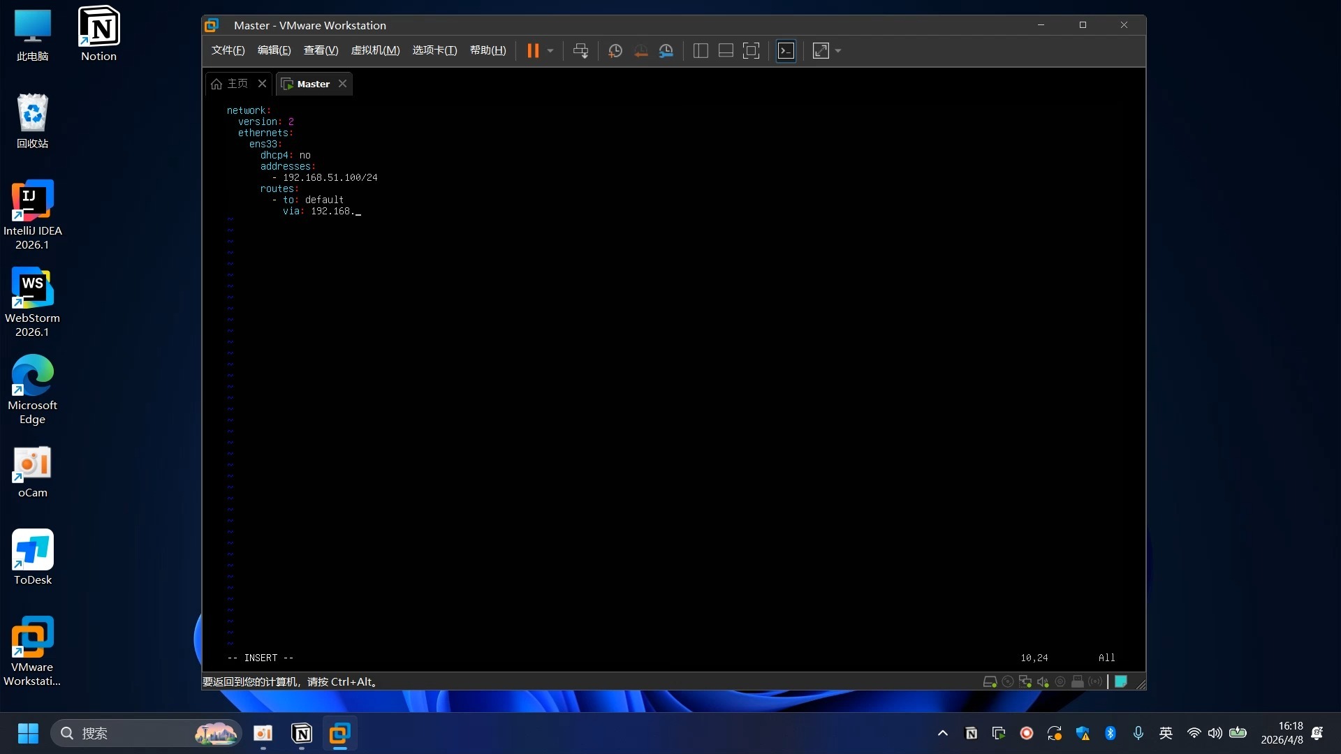Pause the virtual machine with the orange button
Viewport: 1341px width, 754px height.
click(x=533, y=51)
